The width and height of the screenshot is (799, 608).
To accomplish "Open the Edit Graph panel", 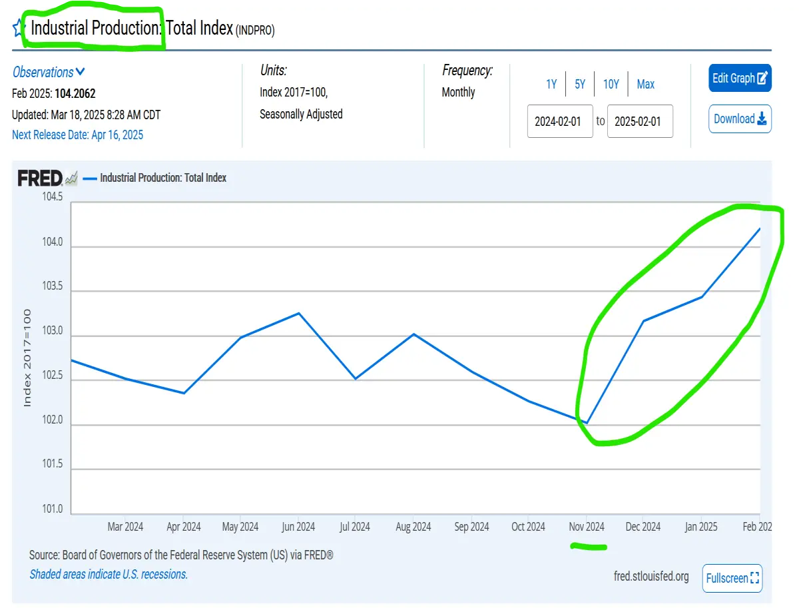I will tap(740, 78).
